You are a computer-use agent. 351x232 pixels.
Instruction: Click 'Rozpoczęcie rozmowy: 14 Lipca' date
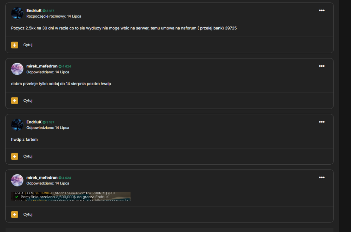pyautogui.click(x=54, y=16)
